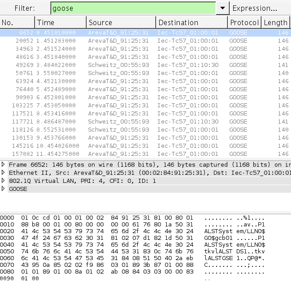Click hex byte 'cd' in row 0000

(46, 217)
